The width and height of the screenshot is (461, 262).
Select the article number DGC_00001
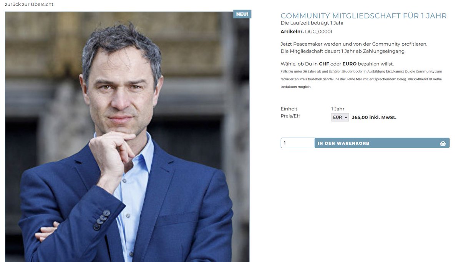click(318, 31)
